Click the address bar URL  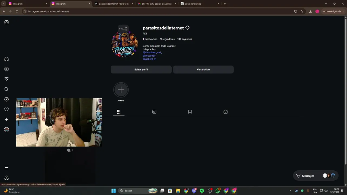click(49, 11)
